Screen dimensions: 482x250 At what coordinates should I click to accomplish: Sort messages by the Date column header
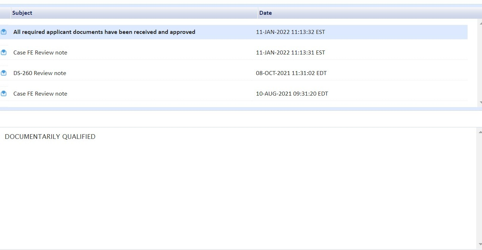[265, 13]
